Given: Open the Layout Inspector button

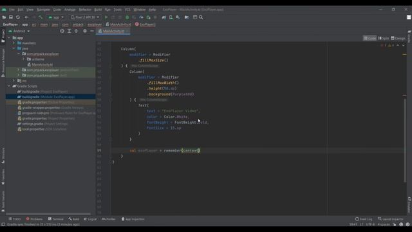Looking at the screenshot, I should click(391, 219).
